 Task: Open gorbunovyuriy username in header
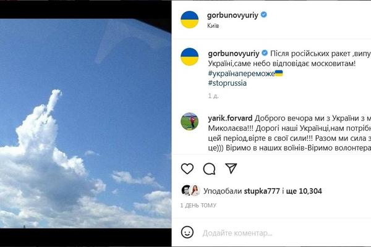[232, 15]
